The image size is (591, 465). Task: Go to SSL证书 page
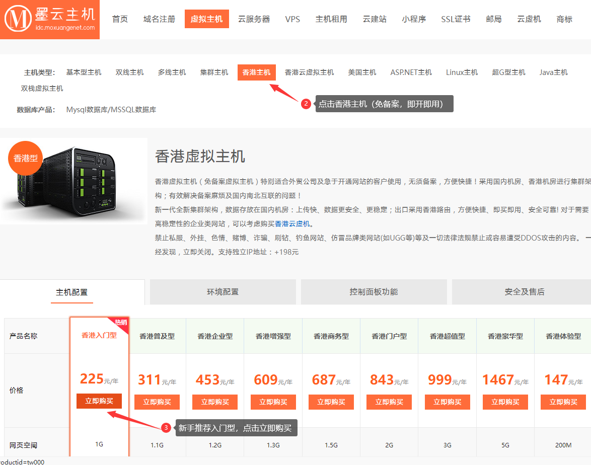pos(456,19)
